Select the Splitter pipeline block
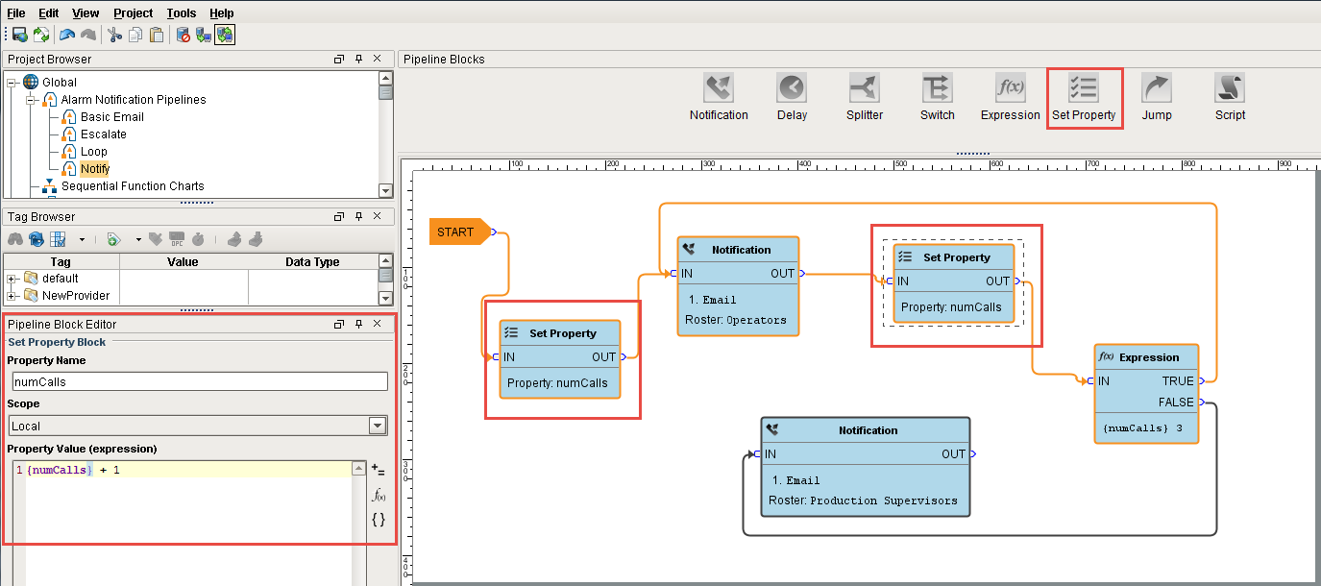 (864, 95)
